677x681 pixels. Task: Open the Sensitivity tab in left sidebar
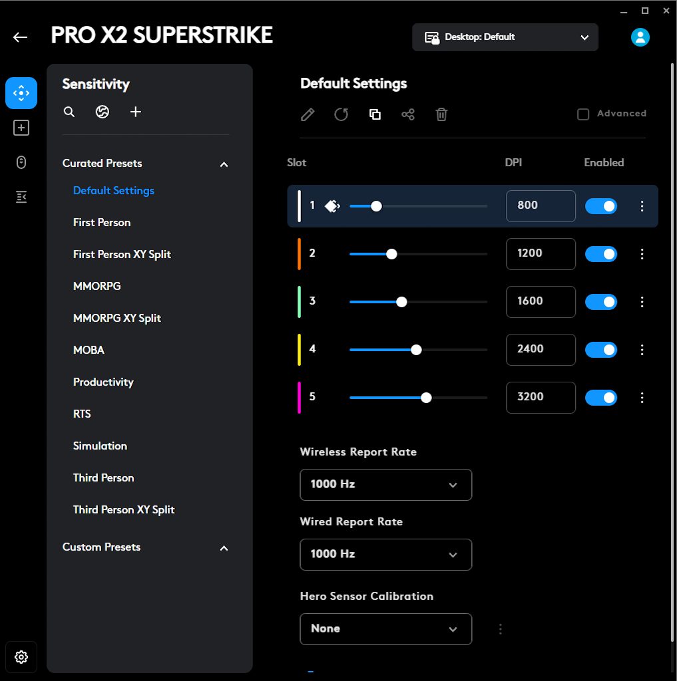pos(21,93)
